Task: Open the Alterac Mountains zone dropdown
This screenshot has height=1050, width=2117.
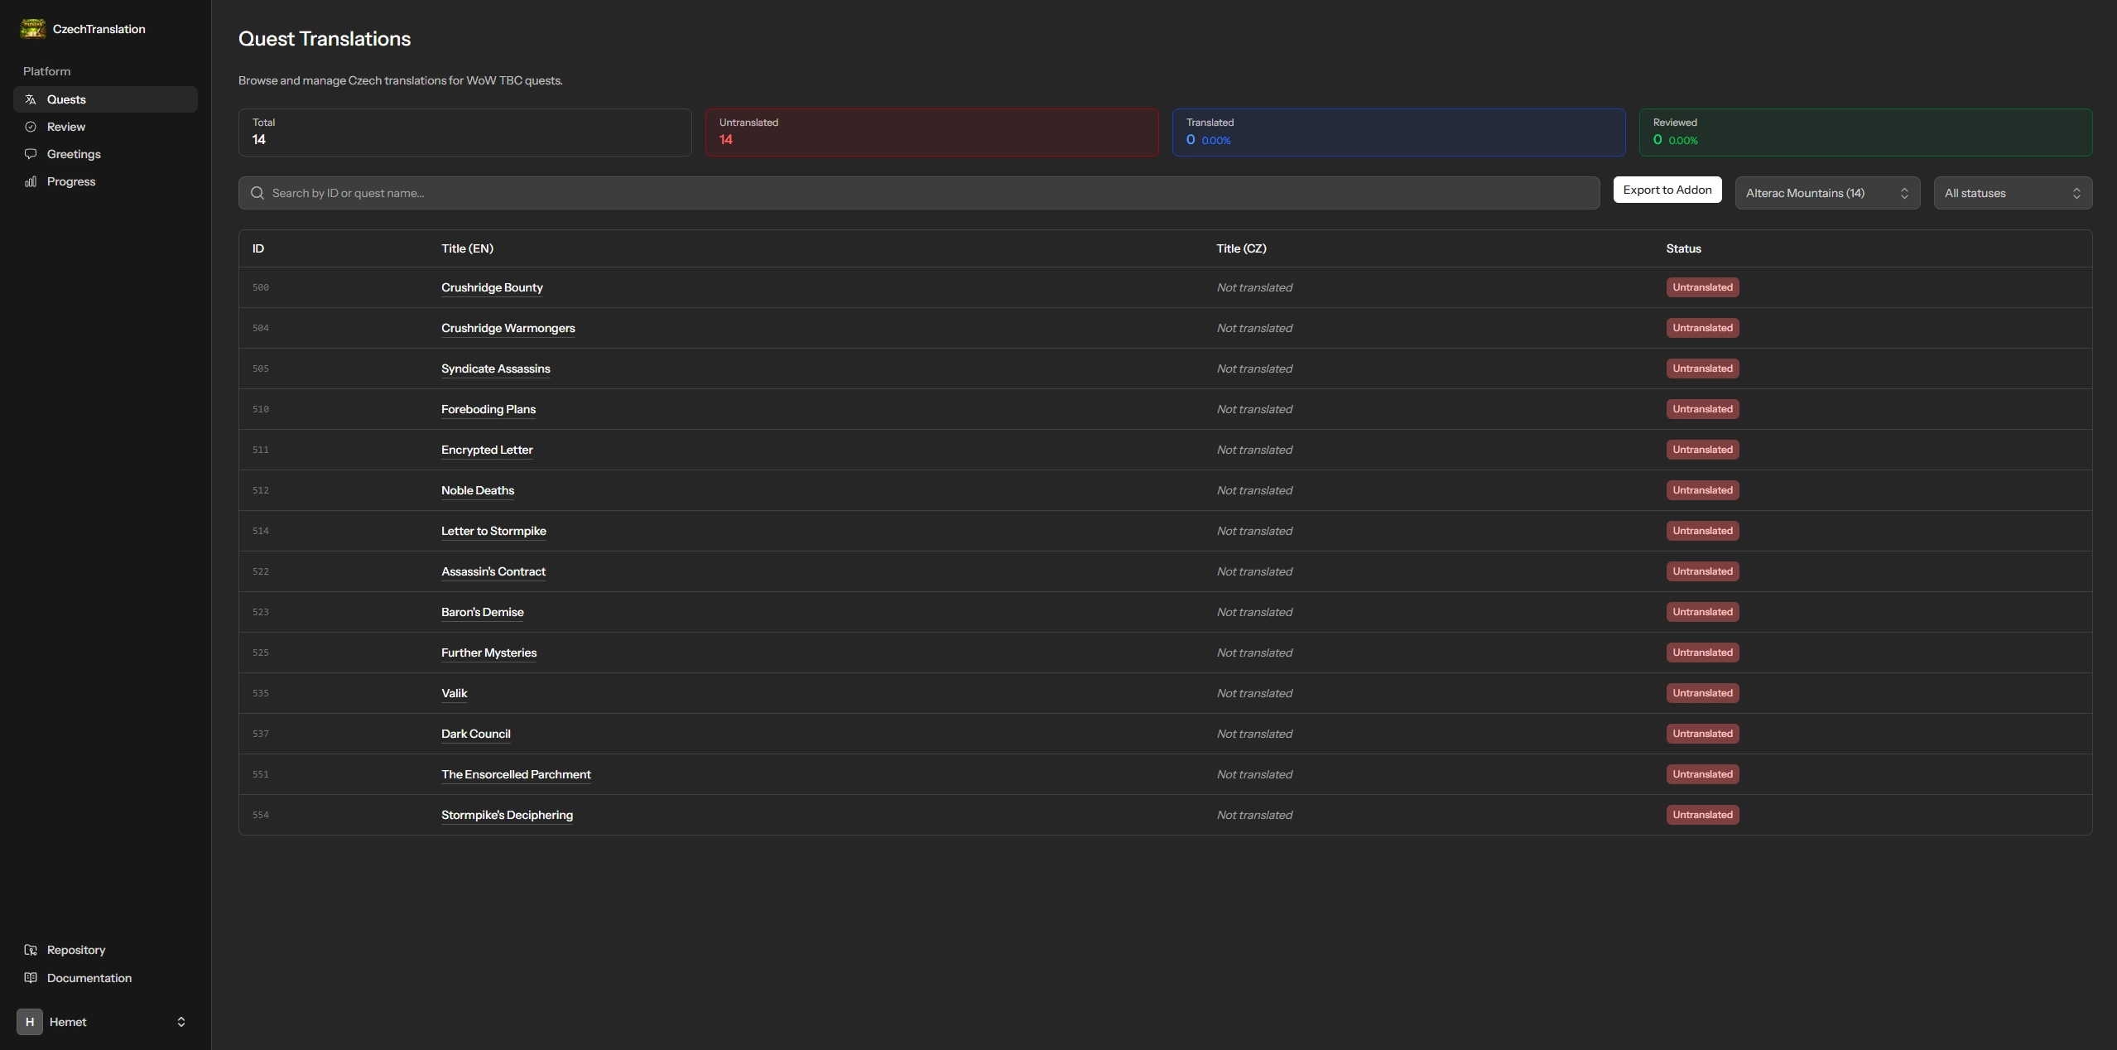Action: click(1826, 193)
